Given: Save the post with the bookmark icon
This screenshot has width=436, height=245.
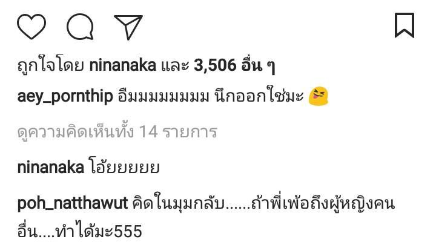Looking at the screenshot, I should click(405, 25).
